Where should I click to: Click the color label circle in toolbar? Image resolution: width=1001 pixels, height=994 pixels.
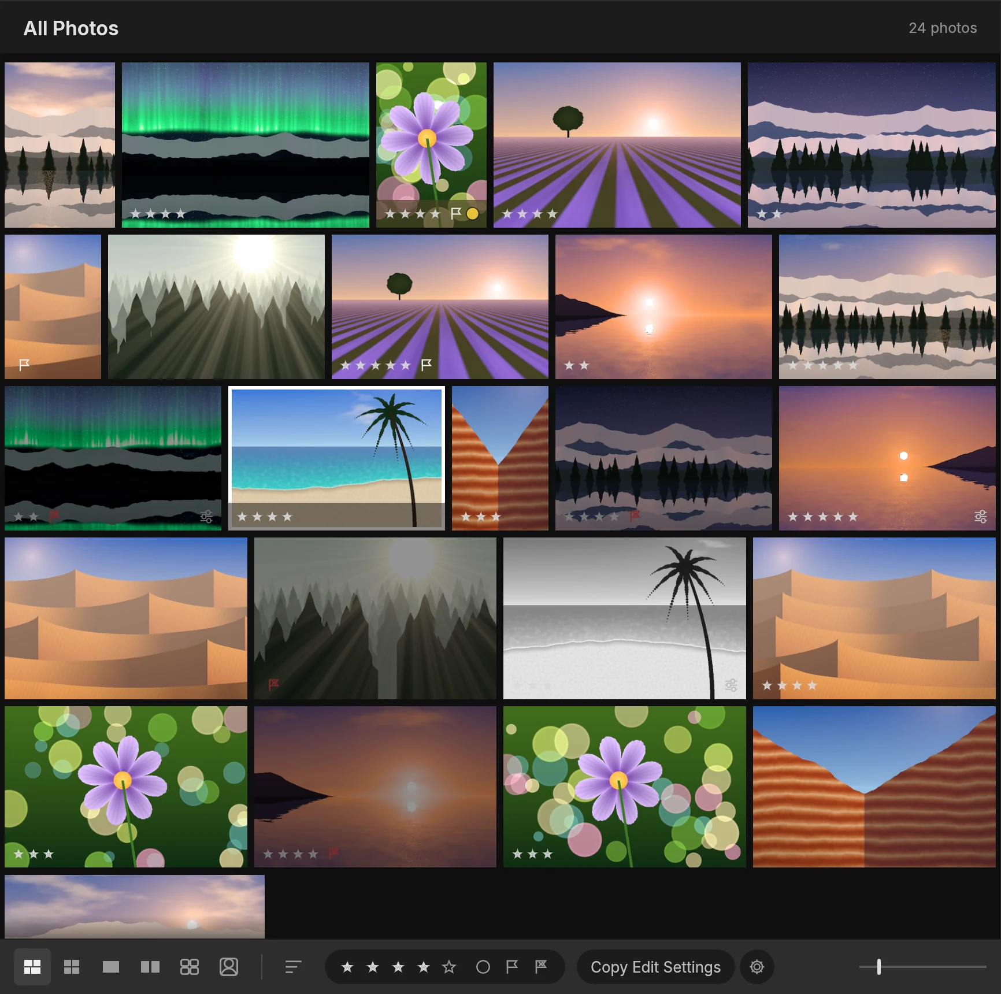(483, 967)
